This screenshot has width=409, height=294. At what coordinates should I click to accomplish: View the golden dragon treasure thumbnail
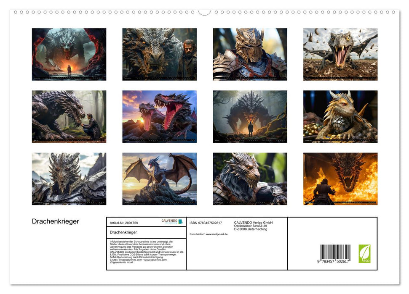pyautogui.click(x=339, y=116)
